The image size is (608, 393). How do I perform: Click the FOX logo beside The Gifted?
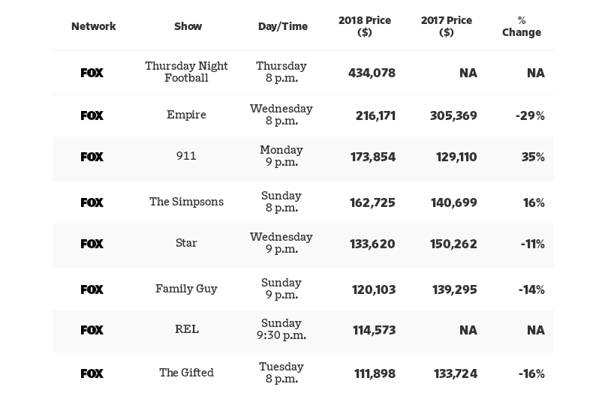(x=92, y=373)
